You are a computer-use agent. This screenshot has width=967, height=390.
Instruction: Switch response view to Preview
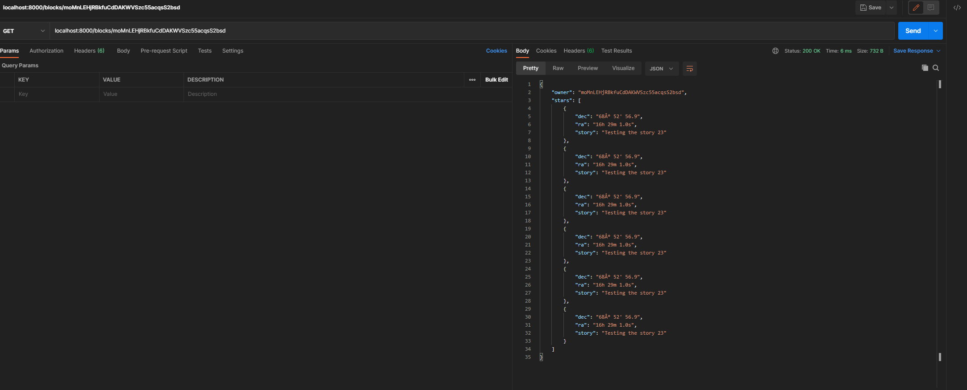click(588, 68)
